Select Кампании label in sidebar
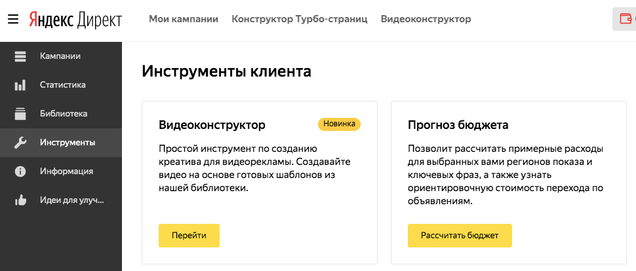Viewport: 636px width, 271px height. (60, 56)
